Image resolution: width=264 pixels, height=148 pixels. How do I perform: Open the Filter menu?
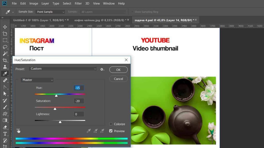[x=78, y=4]
